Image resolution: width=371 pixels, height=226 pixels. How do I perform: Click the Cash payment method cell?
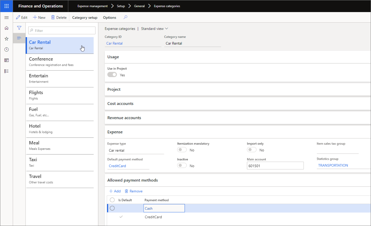164,208
